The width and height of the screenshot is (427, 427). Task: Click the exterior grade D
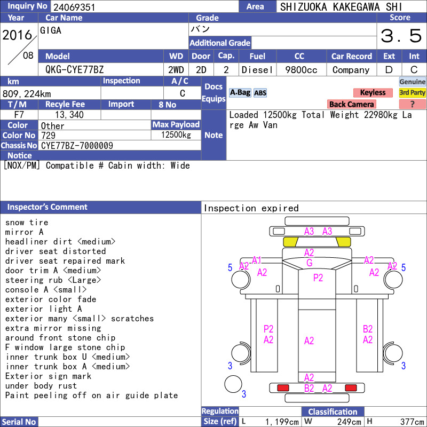coord(389,70)
